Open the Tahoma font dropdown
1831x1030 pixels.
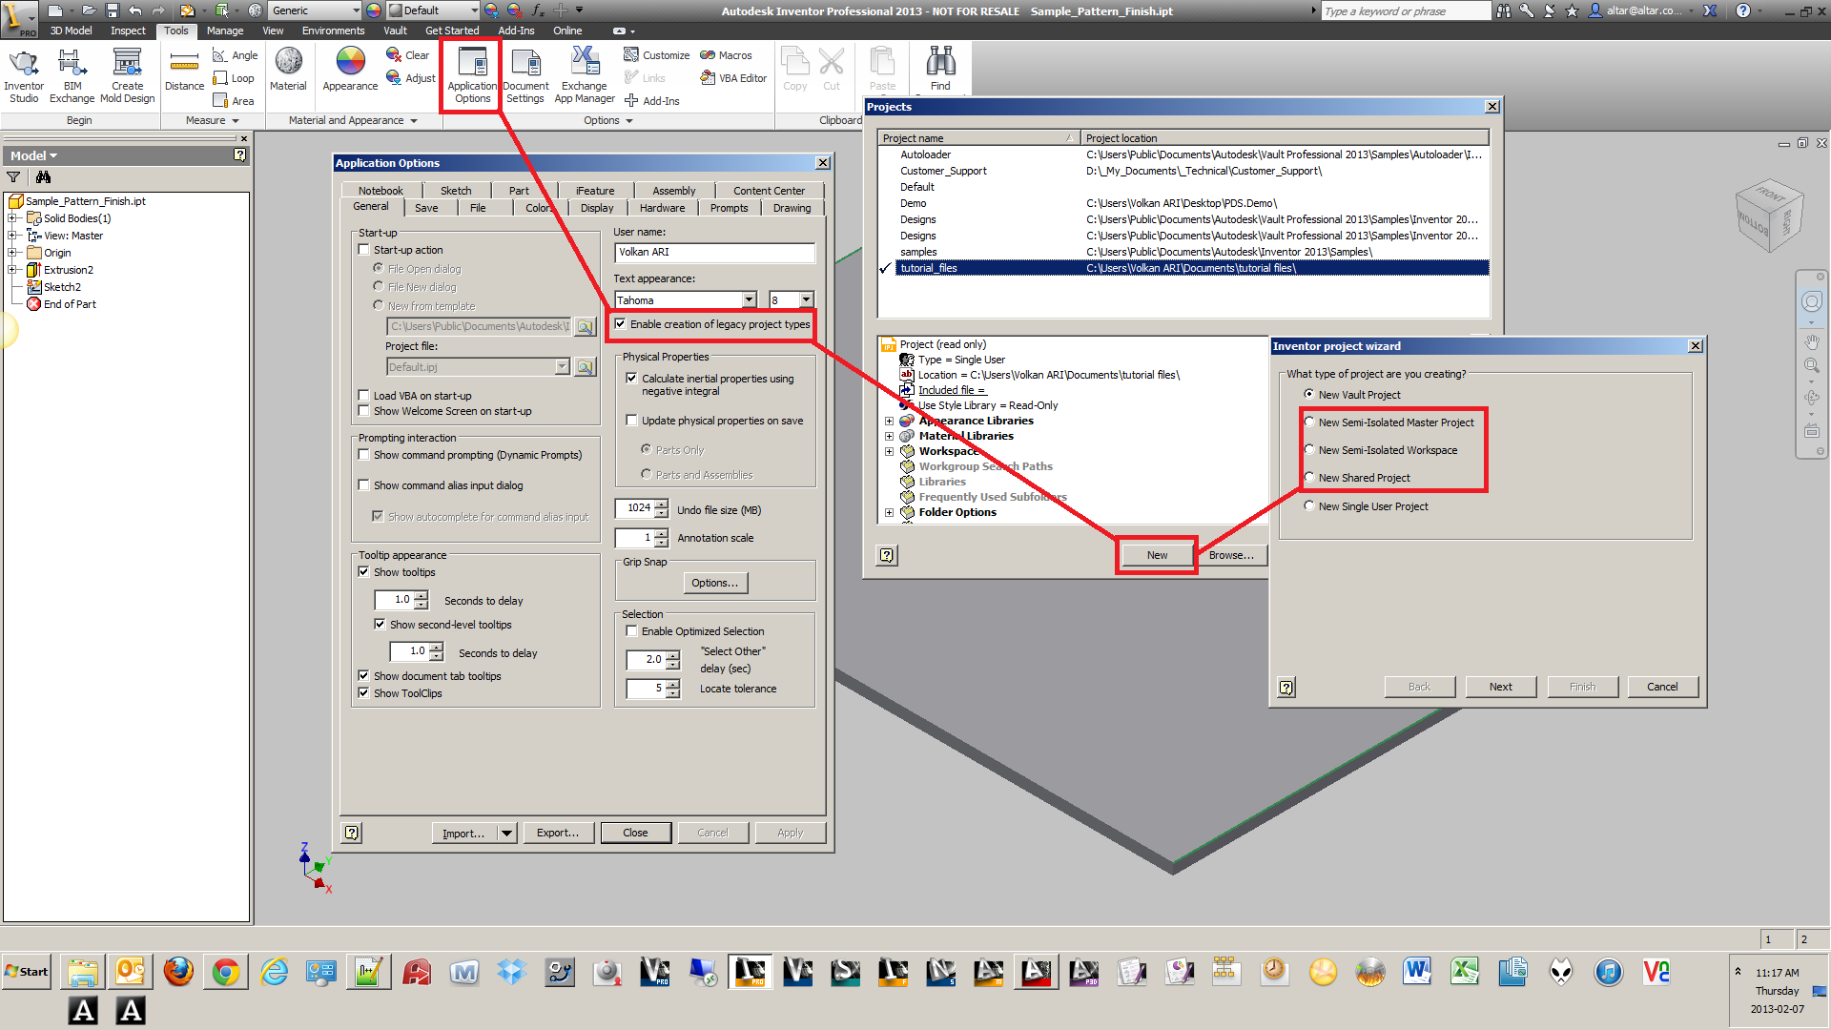click(x=749, y=300)
